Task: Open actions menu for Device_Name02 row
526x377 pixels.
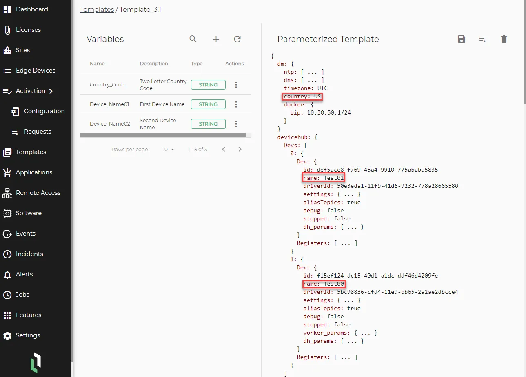Action: click(x=236, y=124)
